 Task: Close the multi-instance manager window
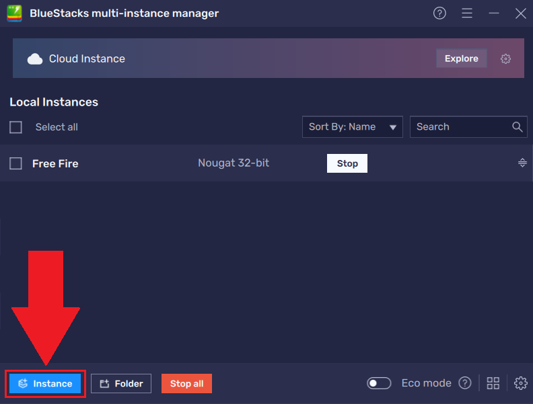[x=520, y=13]
